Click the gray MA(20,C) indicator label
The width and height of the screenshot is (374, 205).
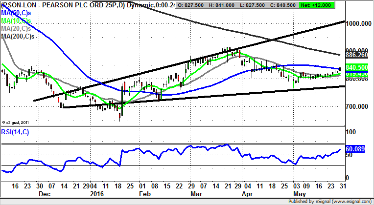(17, 28)
